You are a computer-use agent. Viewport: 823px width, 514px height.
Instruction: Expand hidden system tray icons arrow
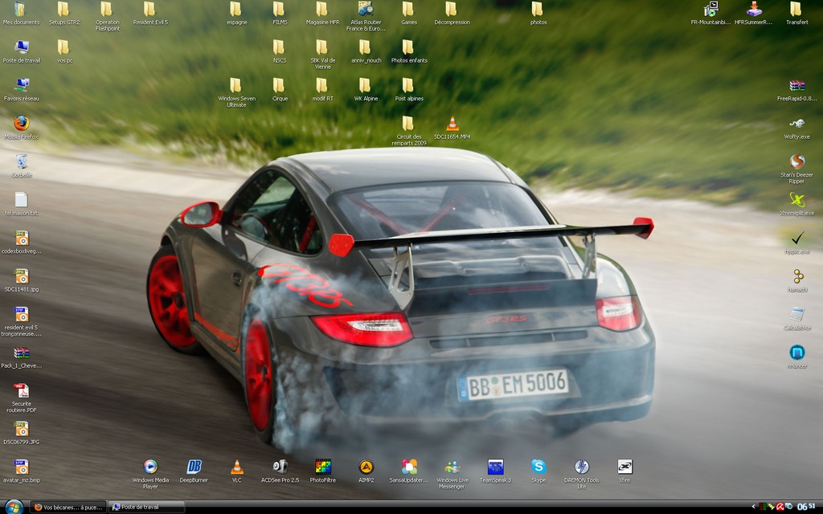[754, 507]
